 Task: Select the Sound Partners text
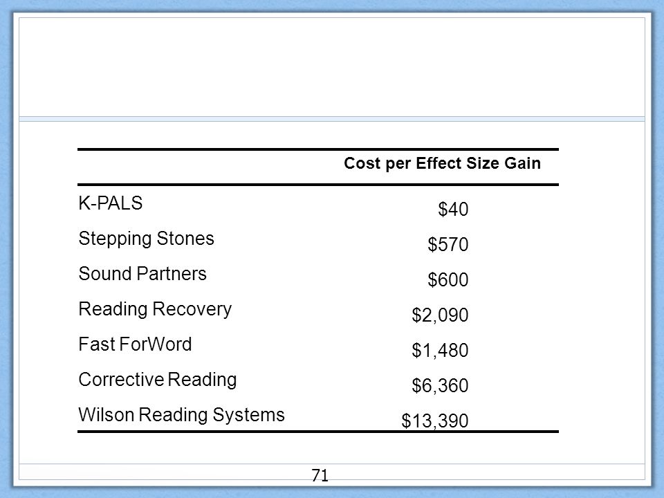pos(142,274)
